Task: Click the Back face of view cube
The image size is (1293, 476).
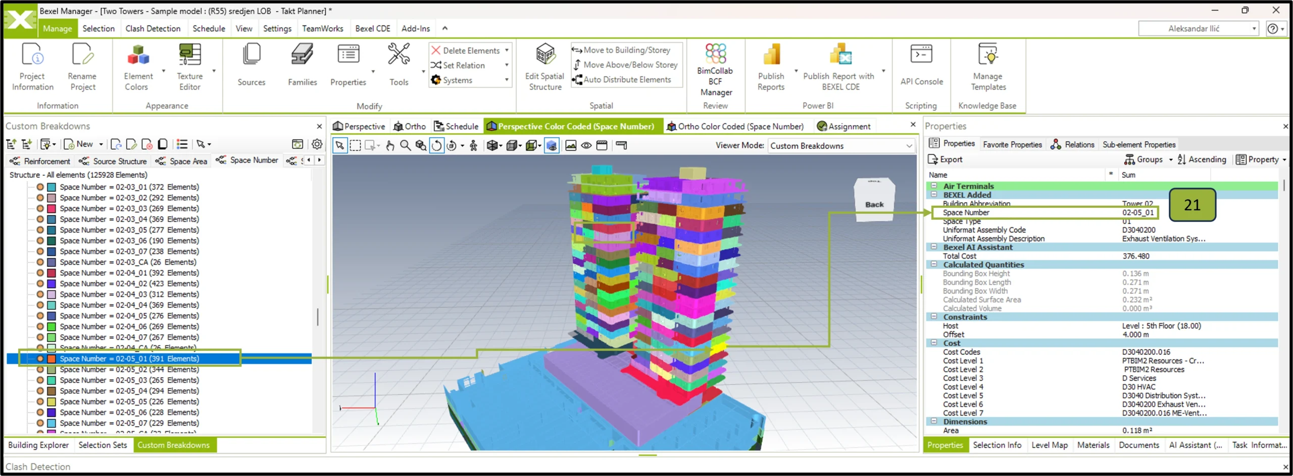Action: pyautogui.click(x=874, y=203)
